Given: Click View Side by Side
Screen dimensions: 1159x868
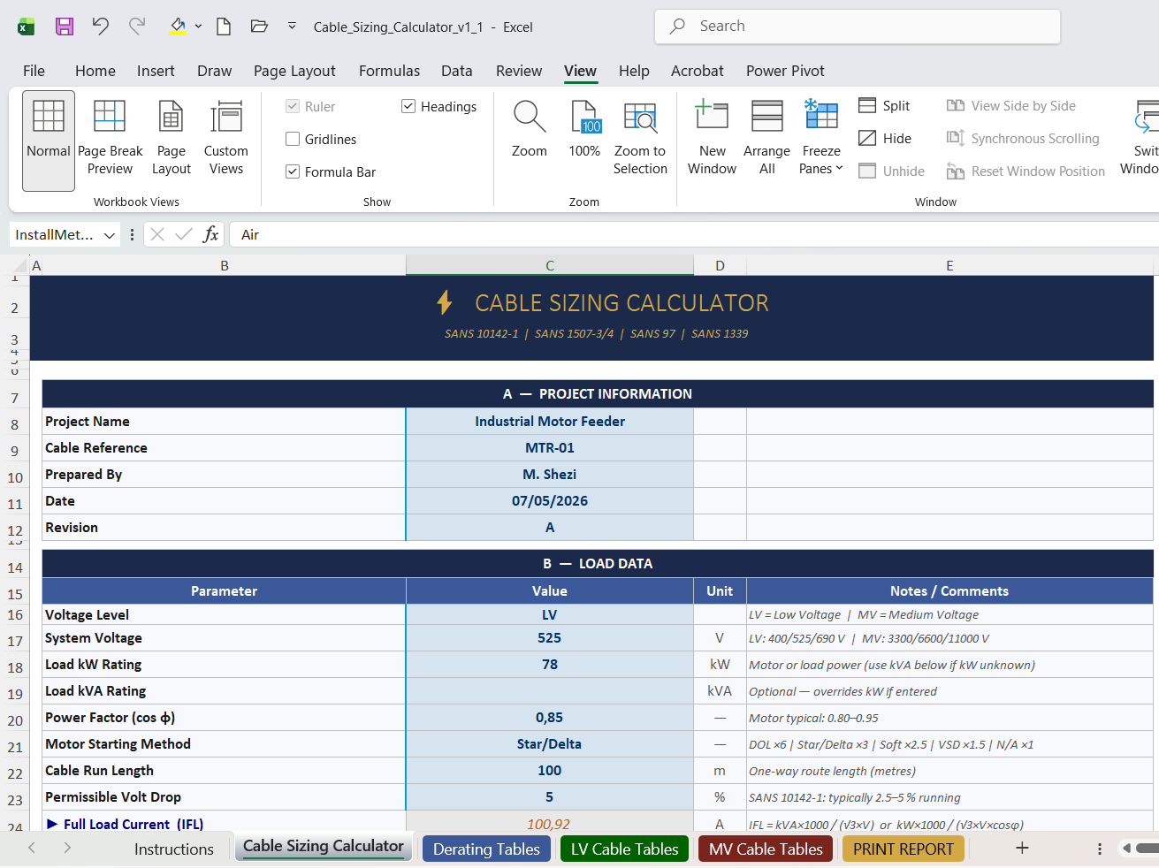Looking at the screenshot, I should 1011,105.
